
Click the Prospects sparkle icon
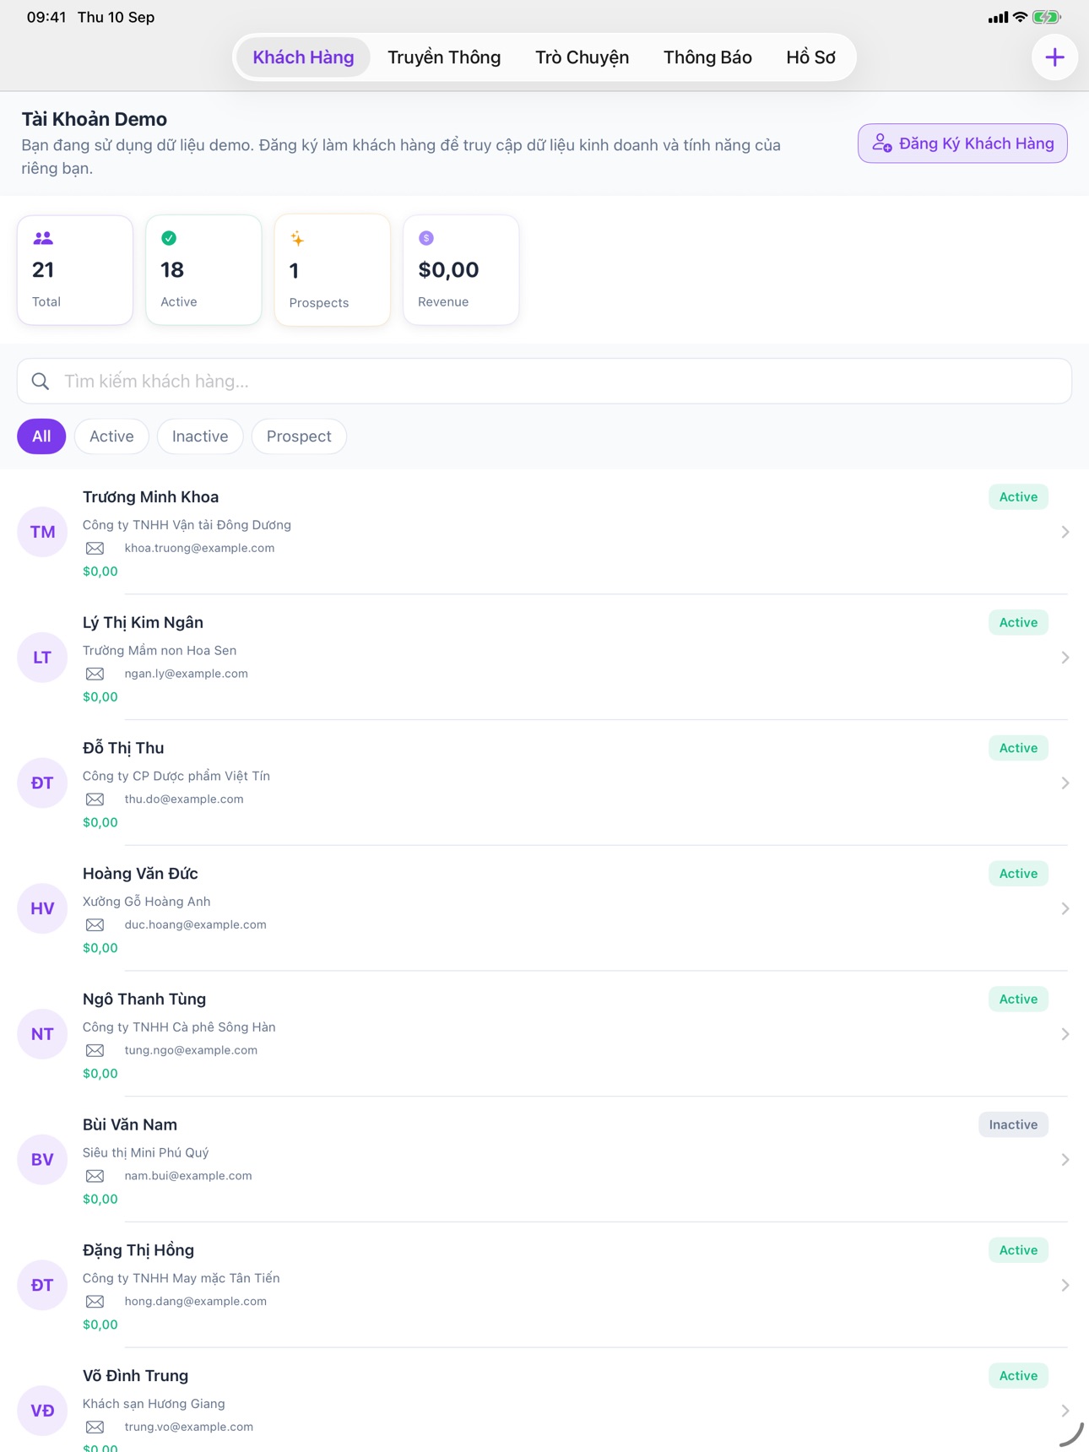click(x=297, y=239)
